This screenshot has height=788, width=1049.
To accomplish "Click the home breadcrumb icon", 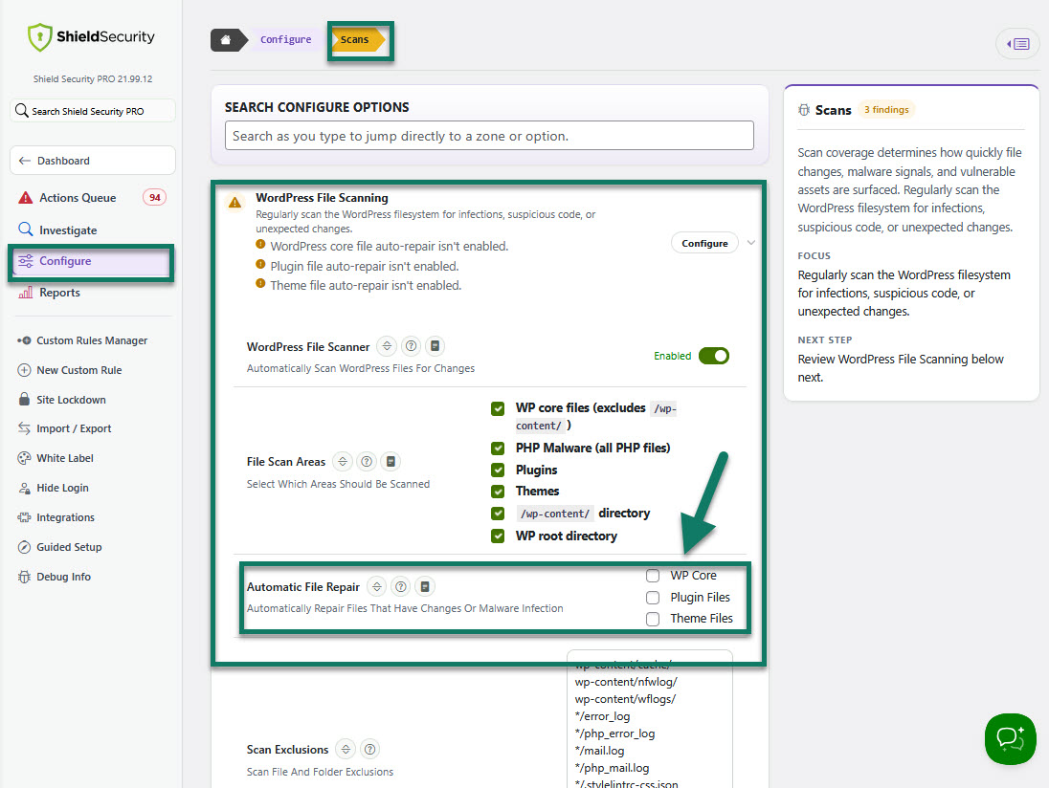I will (226, 40).
